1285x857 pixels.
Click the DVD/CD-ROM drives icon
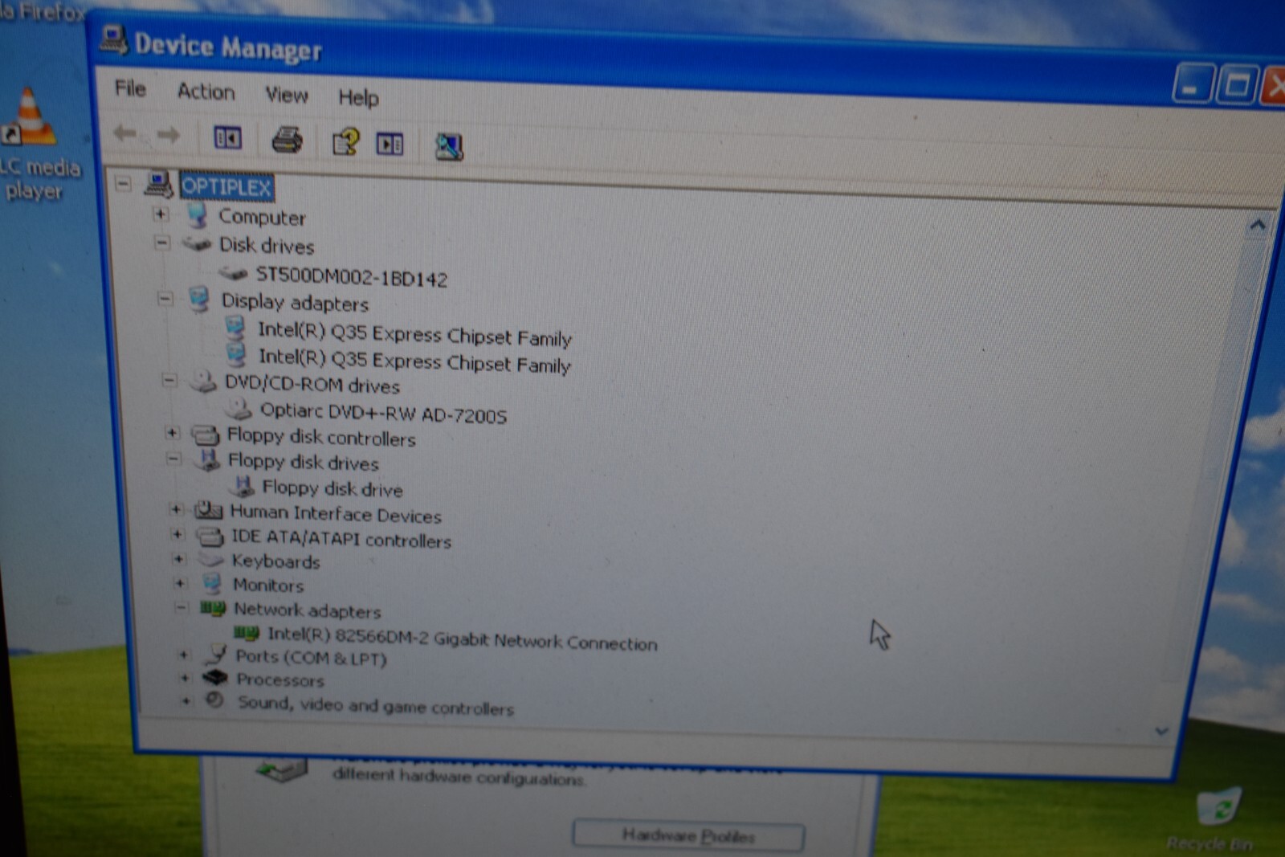point(202,382)
